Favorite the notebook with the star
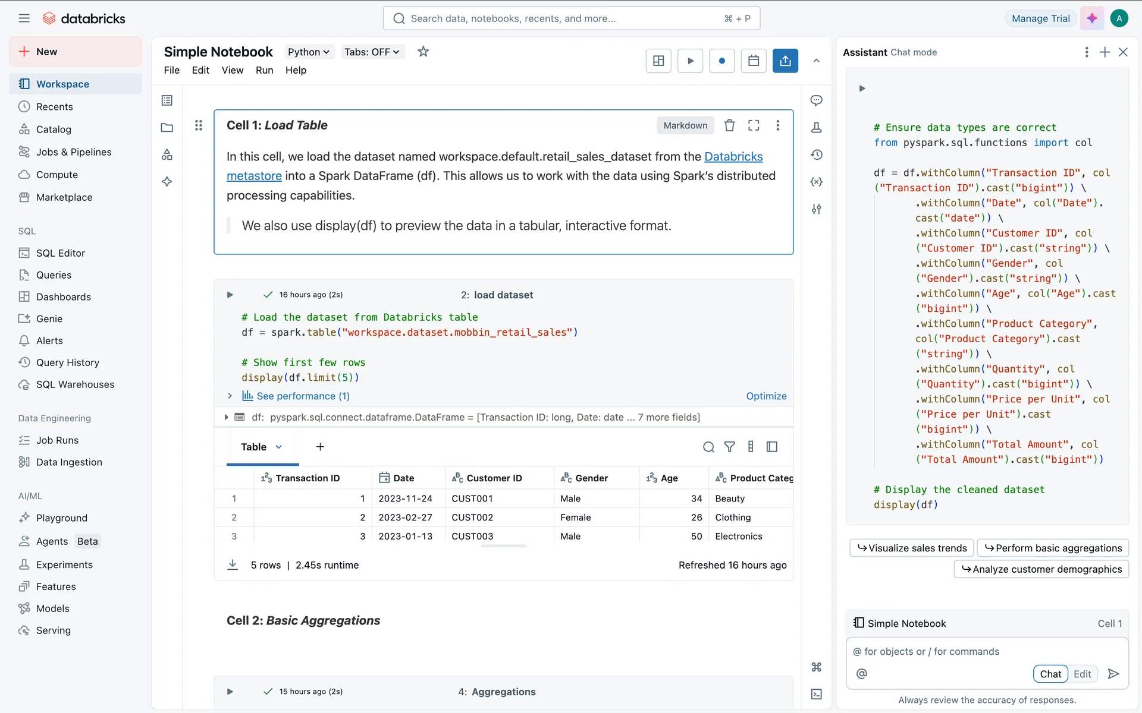1142x713 pixels. click(423, 52)
